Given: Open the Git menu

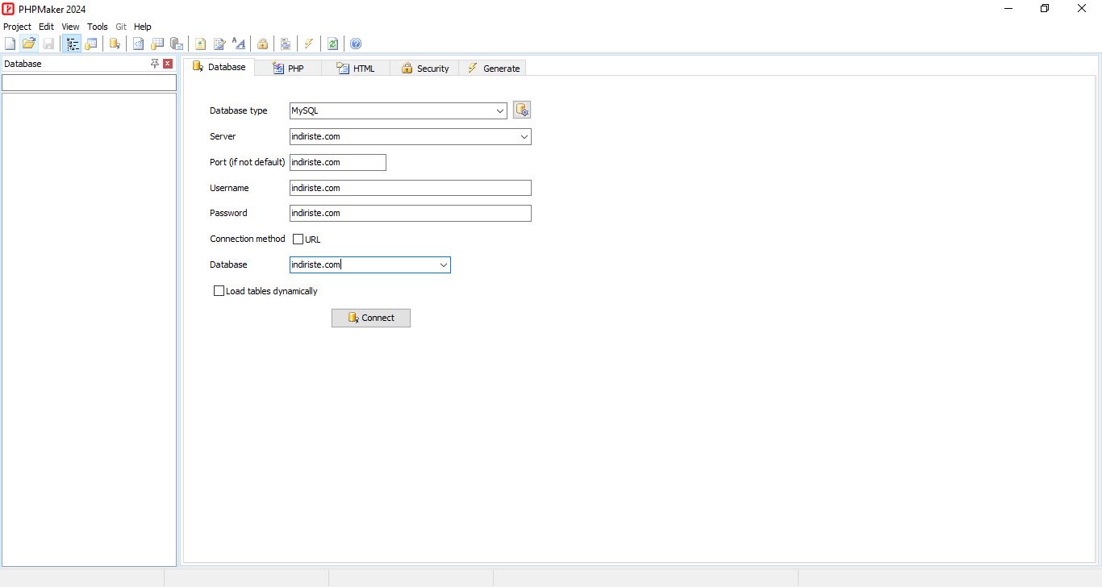Looking at the screenshot, I should pyautogui.click(x=121, y=27).
